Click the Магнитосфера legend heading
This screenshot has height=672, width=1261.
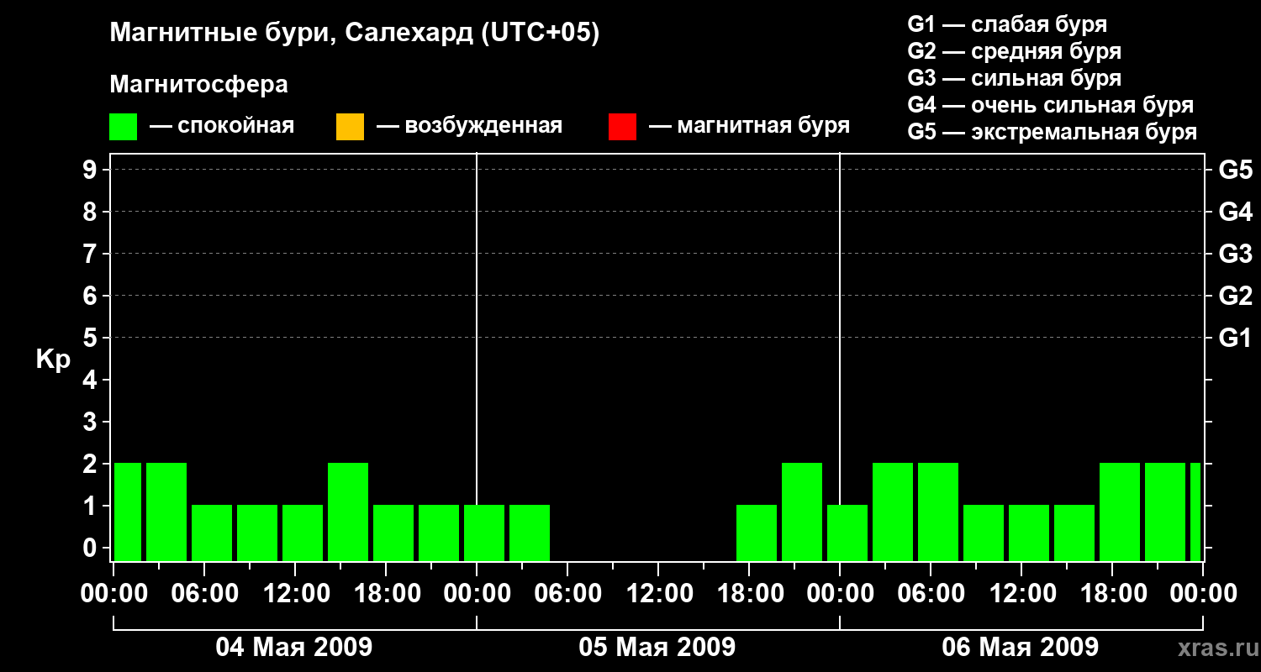click(198, 85)
